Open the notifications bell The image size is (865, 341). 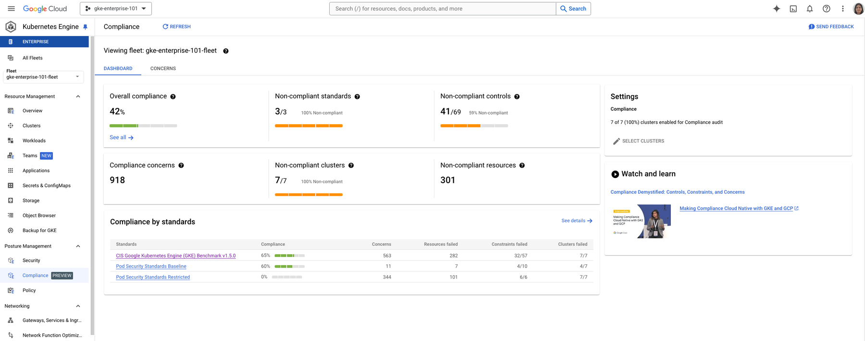(x=810, y=9)
